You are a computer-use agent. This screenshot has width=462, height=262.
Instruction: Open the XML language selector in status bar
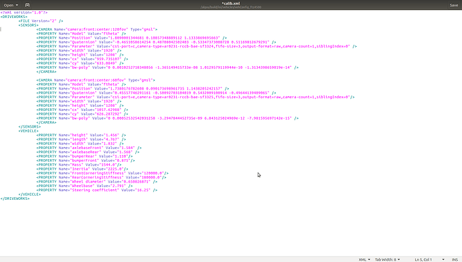point(364,259)
